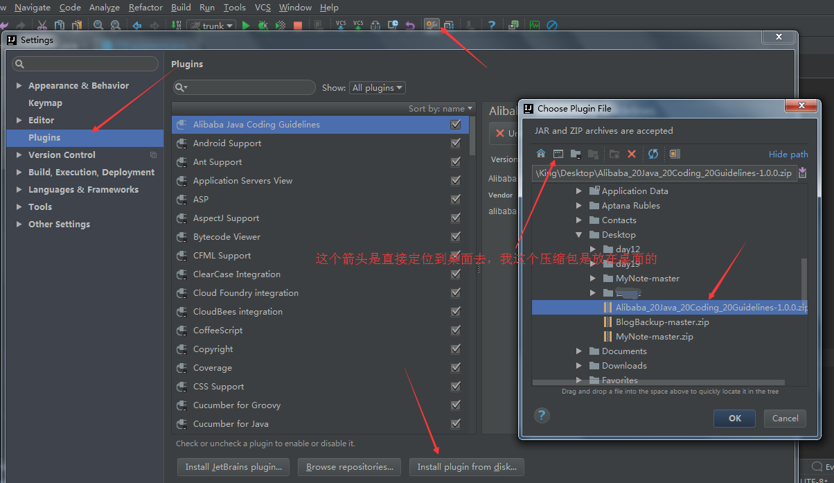
Task: Open the 'All plugins' Show dropdown
Action: (x=378, y=88)
